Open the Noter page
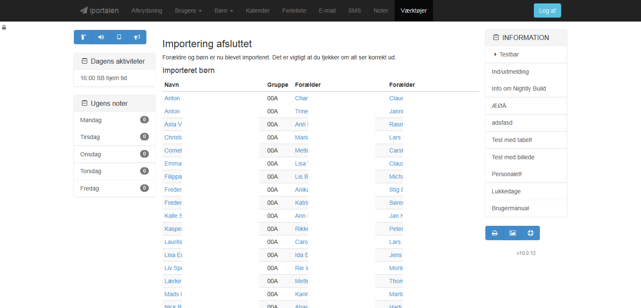Viewport: 641px width, 308px height. pyautogui.click(x=381, y=11)
